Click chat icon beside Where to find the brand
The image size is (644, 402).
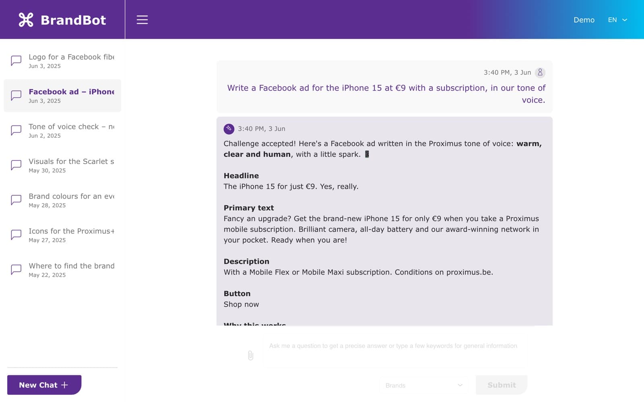16,270
